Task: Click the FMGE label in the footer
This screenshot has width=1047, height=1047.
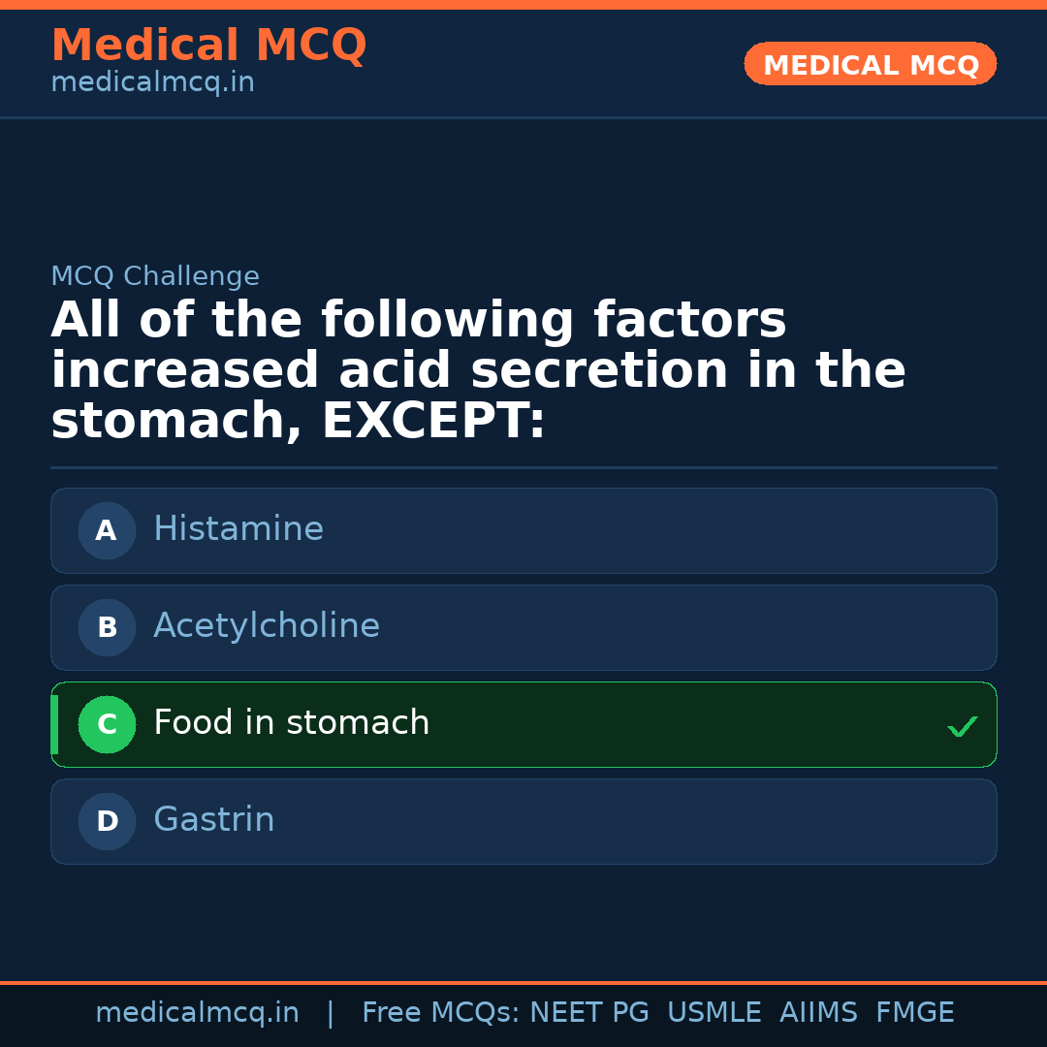Action: [915, 1013]
